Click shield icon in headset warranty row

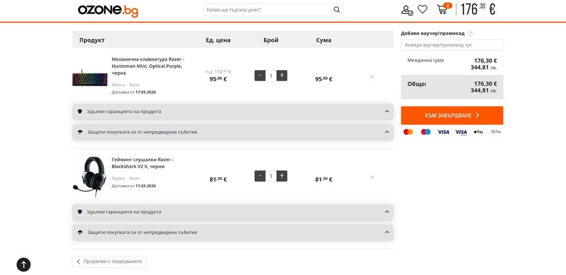point(80,212)
